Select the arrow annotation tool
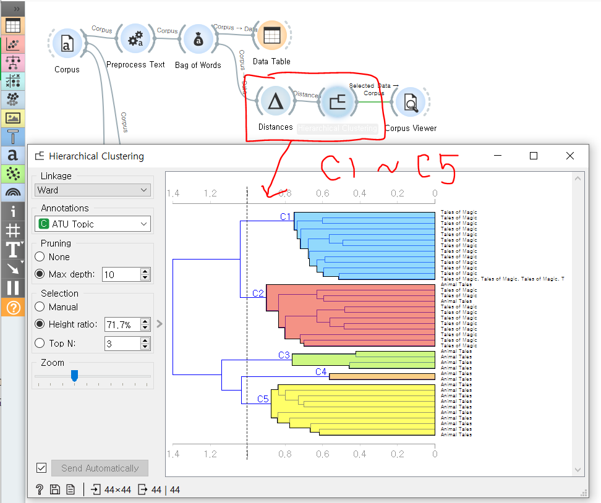The height and width of the screenshot is (503, 601). 12,269
